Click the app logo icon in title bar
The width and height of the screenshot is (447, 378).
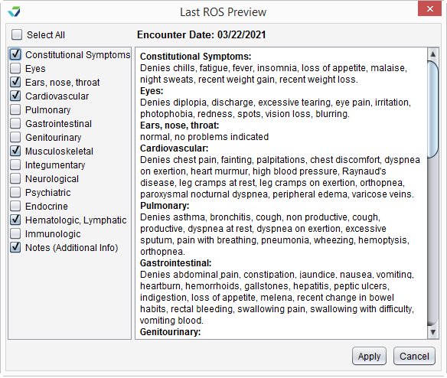15,11
